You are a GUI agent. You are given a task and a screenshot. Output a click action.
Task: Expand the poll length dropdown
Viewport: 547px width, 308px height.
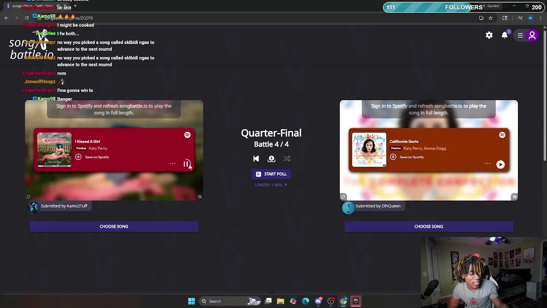point(271,185)
